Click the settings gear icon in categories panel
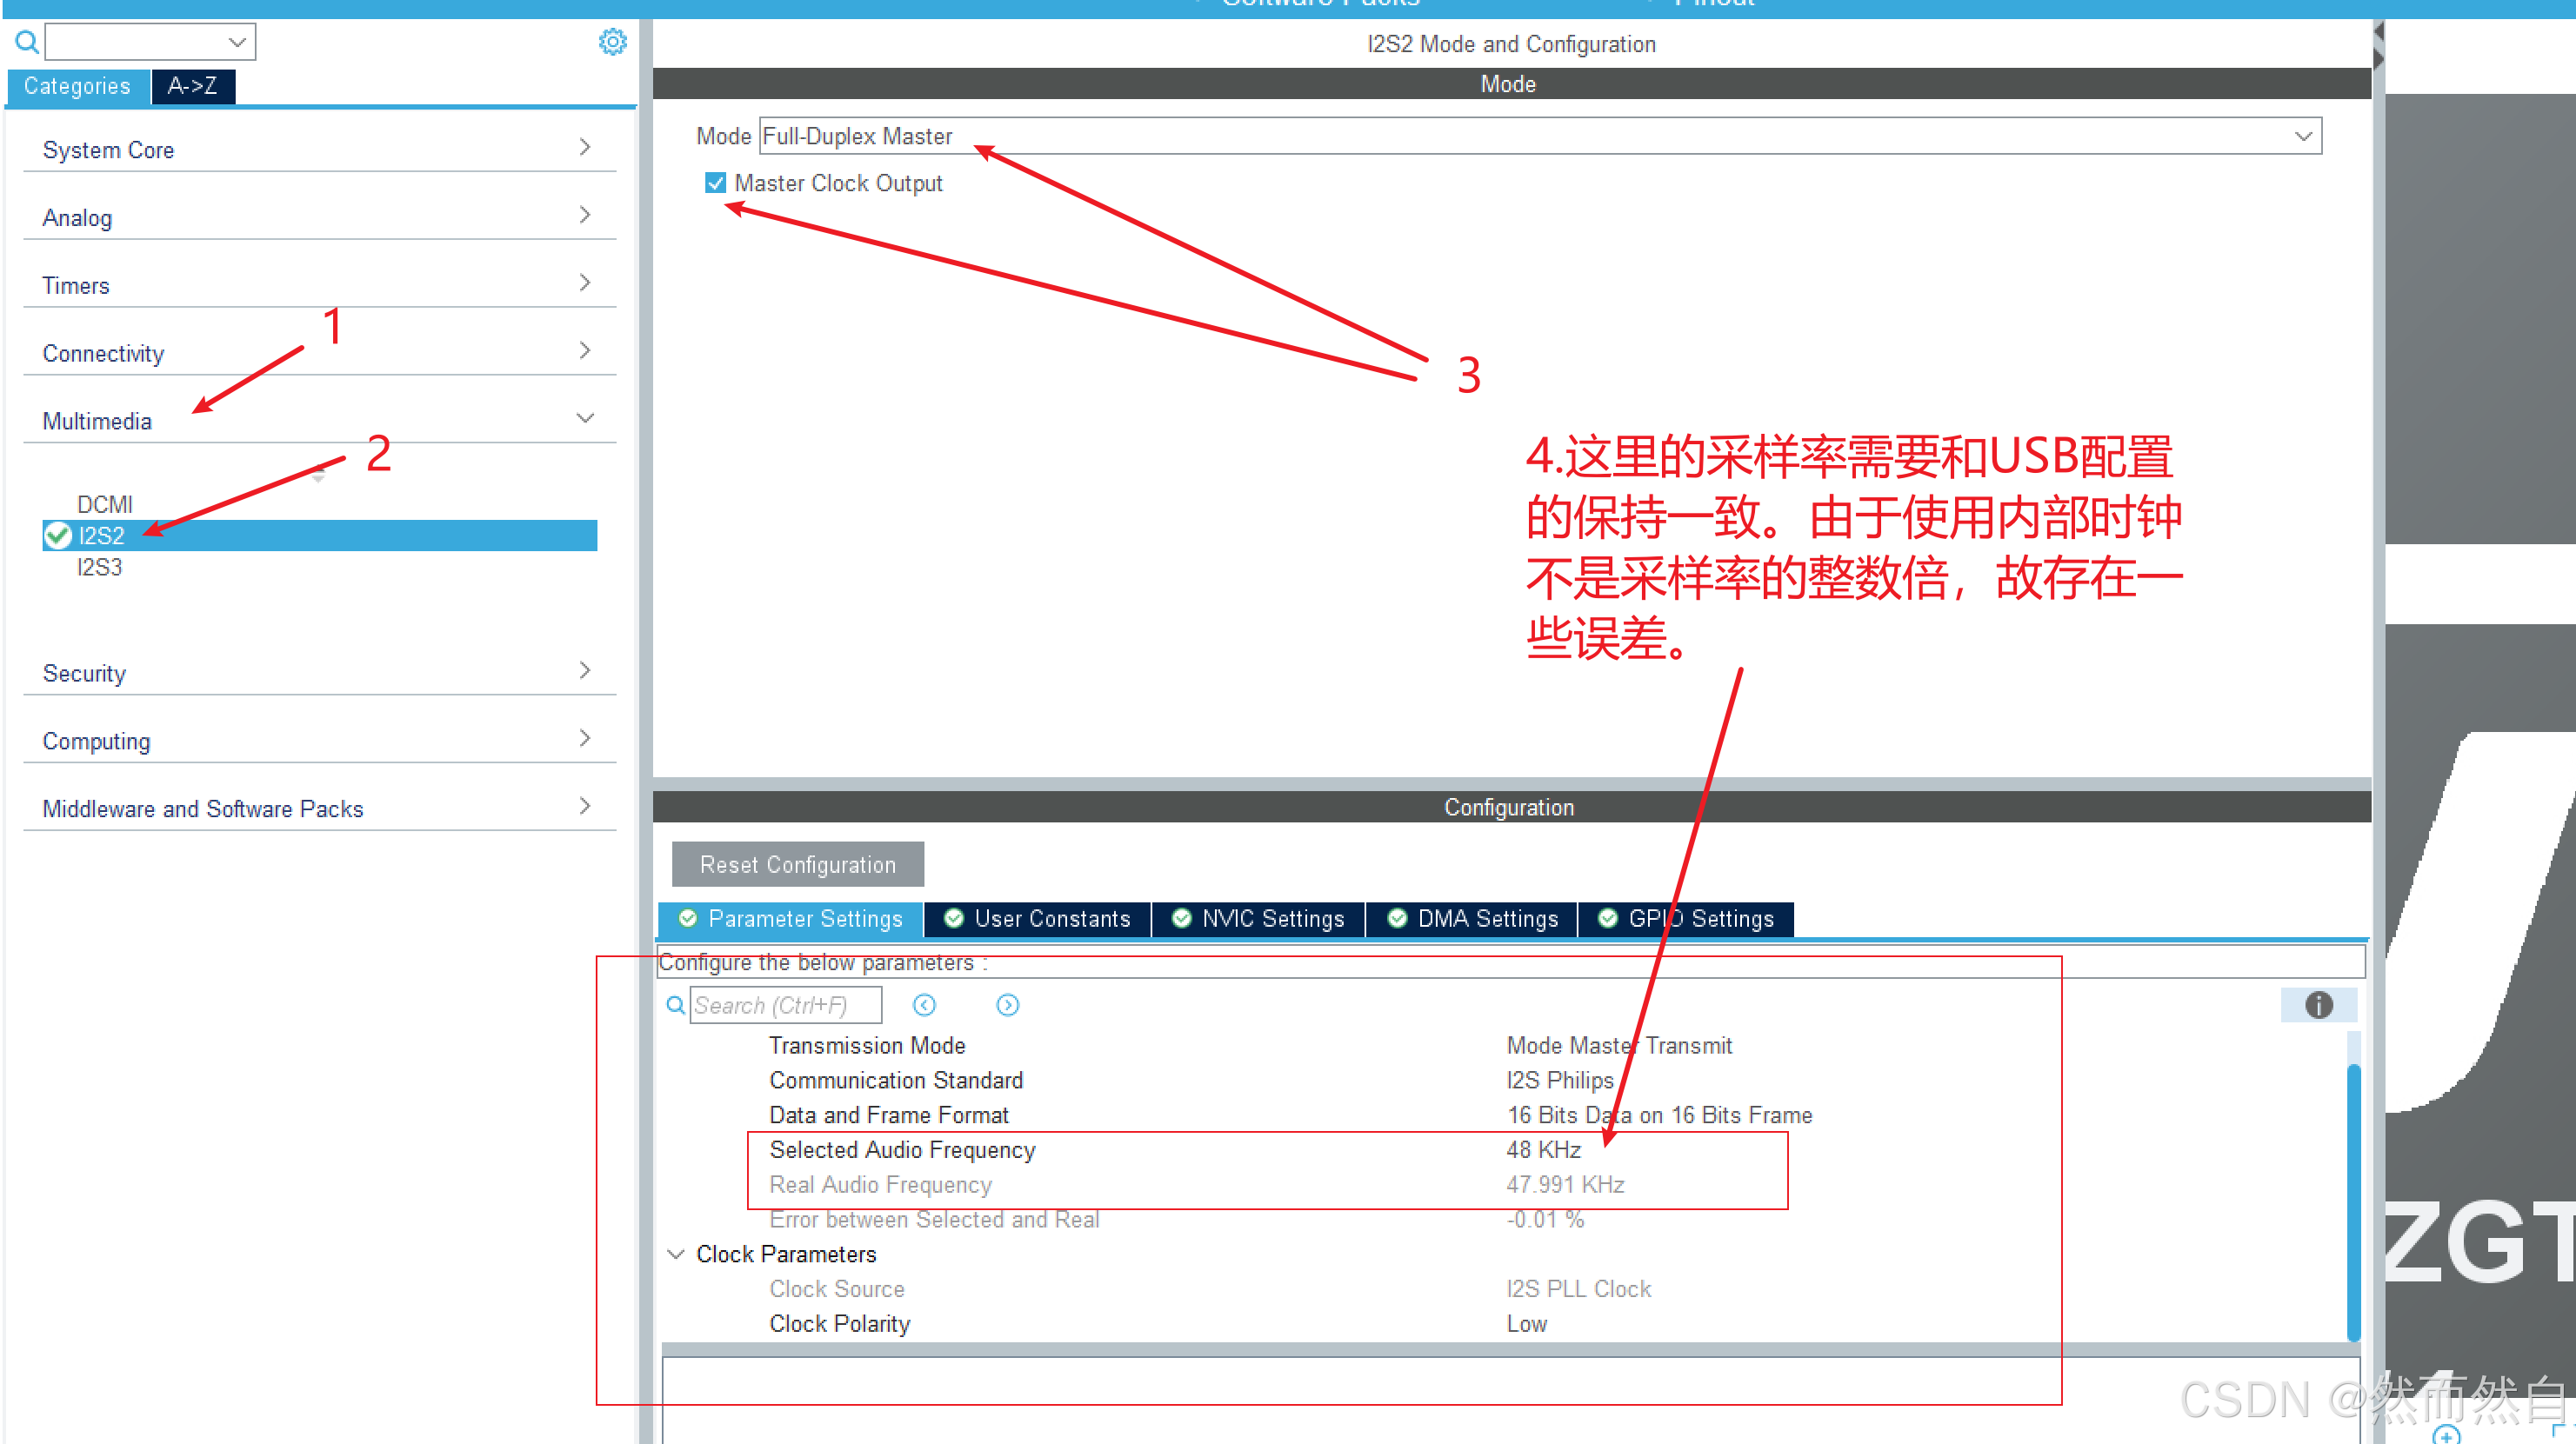The width and height of the screenshot is (2576, 1444). point(612,42)
